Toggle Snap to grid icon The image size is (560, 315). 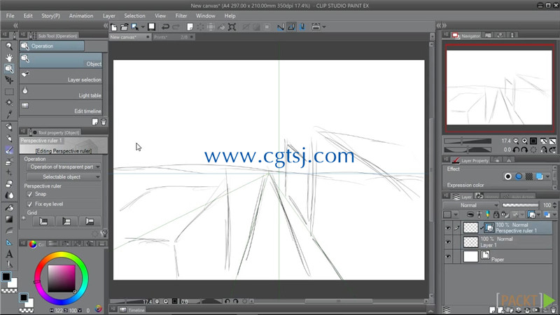(302, 27)
